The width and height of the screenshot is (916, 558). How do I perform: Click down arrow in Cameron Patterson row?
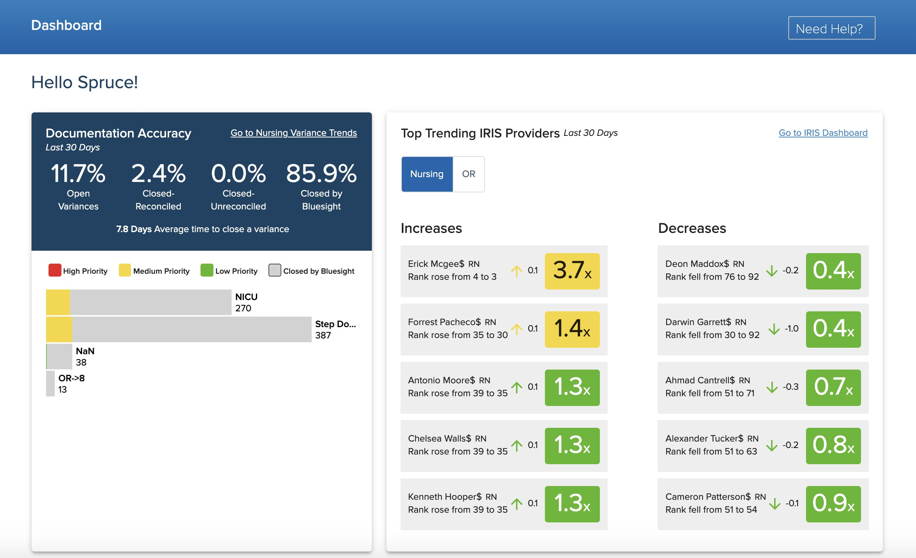775,503
